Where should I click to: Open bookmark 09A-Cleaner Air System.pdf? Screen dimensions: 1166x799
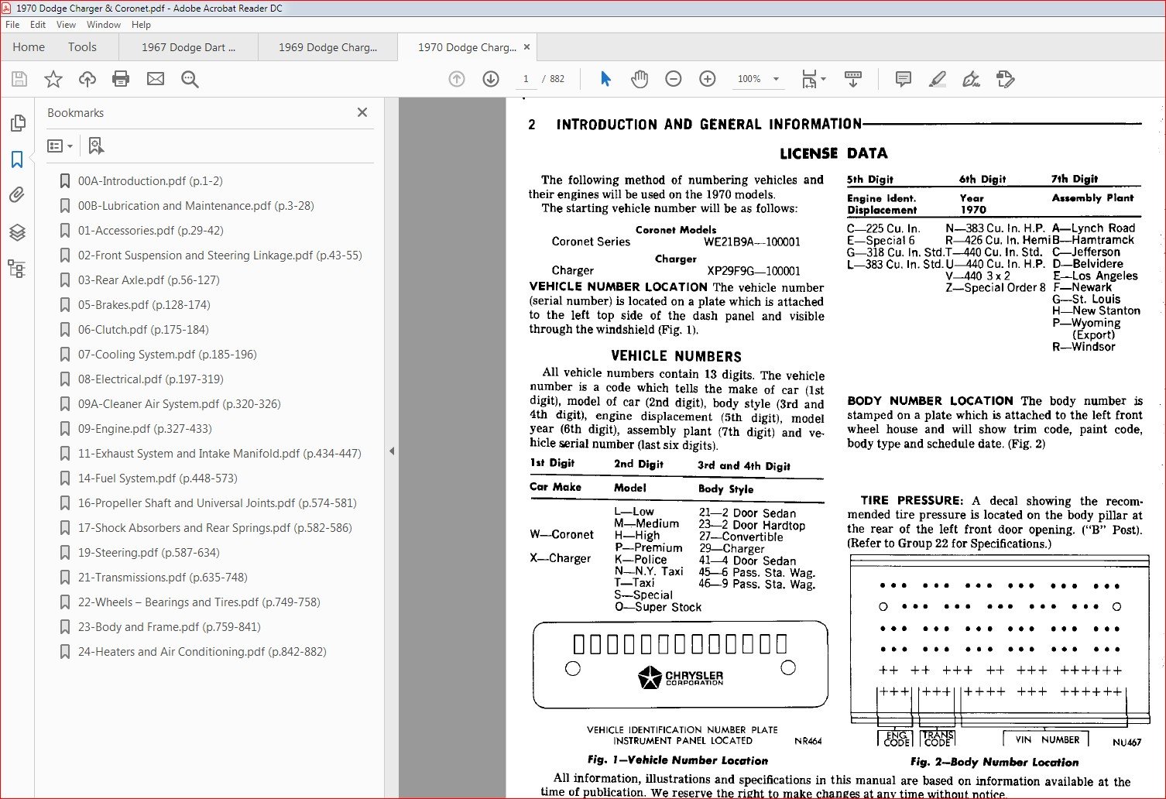point(179,404)
